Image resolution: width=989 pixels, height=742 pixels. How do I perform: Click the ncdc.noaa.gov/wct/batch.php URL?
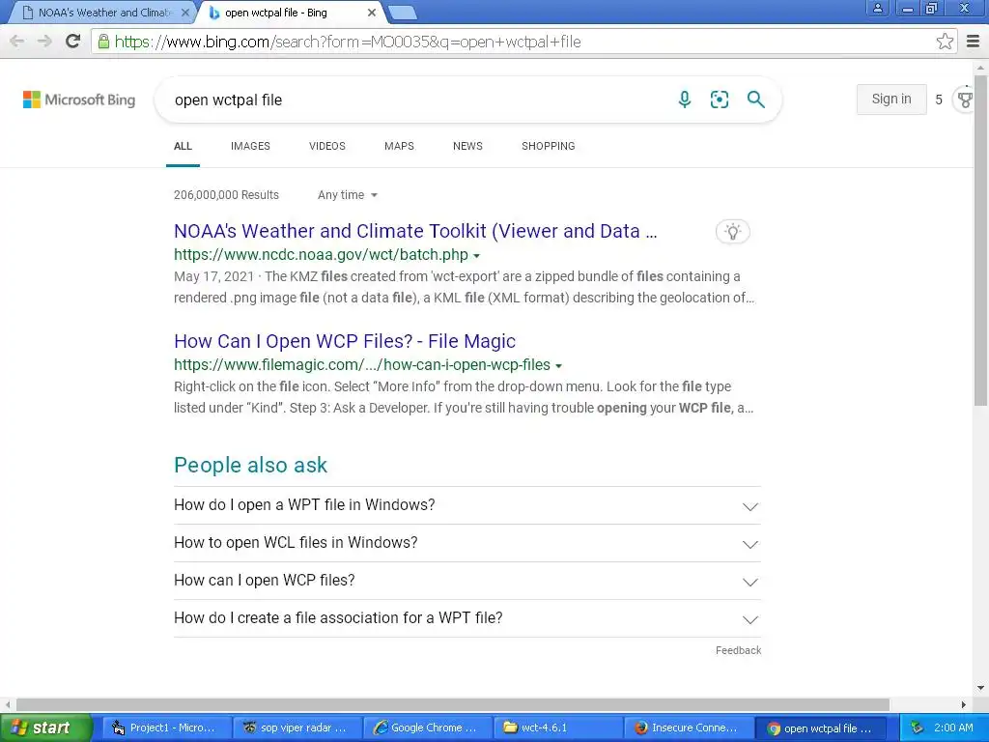pyautogui.click(x=321, y=255)
